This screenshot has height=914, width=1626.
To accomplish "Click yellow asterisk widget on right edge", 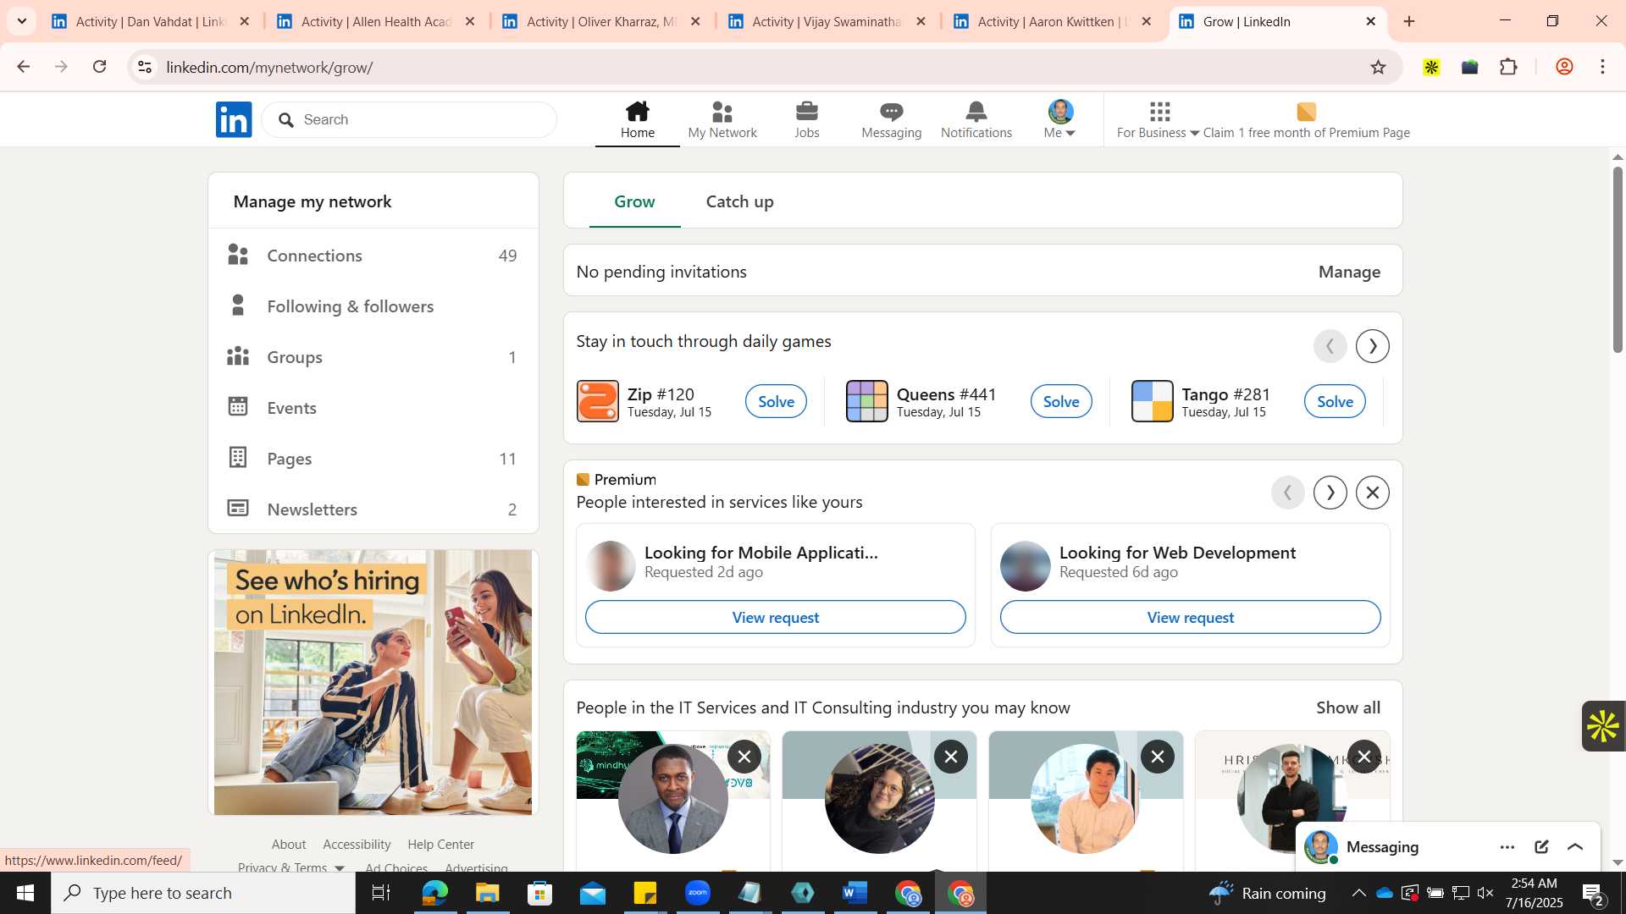I will point(1603,726).
